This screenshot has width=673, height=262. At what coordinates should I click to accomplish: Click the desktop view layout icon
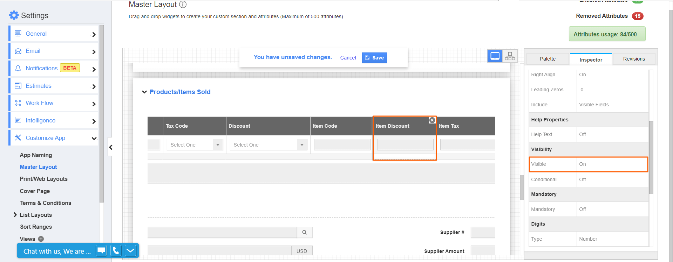[x=495, y=56]
